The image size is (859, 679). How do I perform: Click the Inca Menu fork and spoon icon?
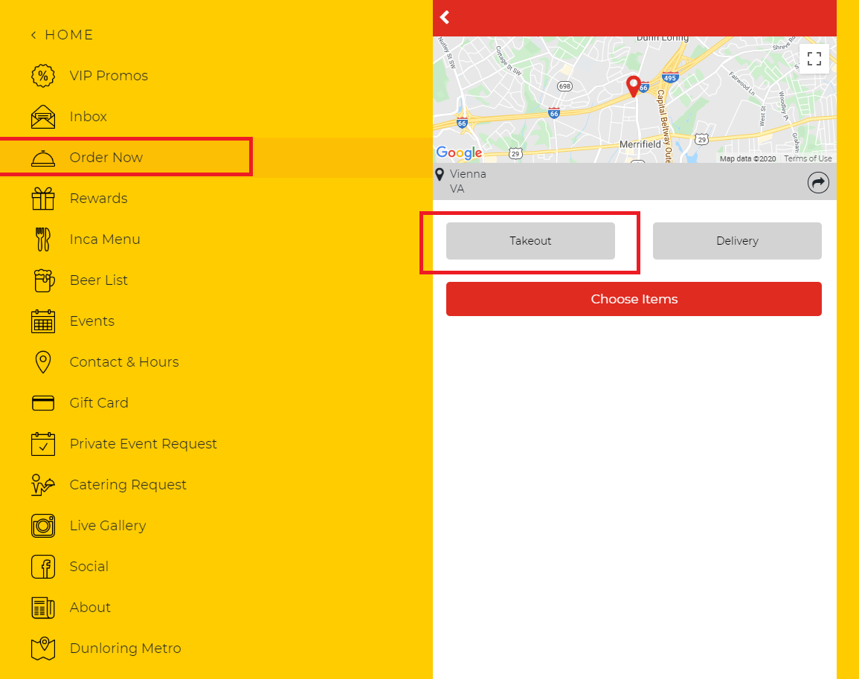42,239
